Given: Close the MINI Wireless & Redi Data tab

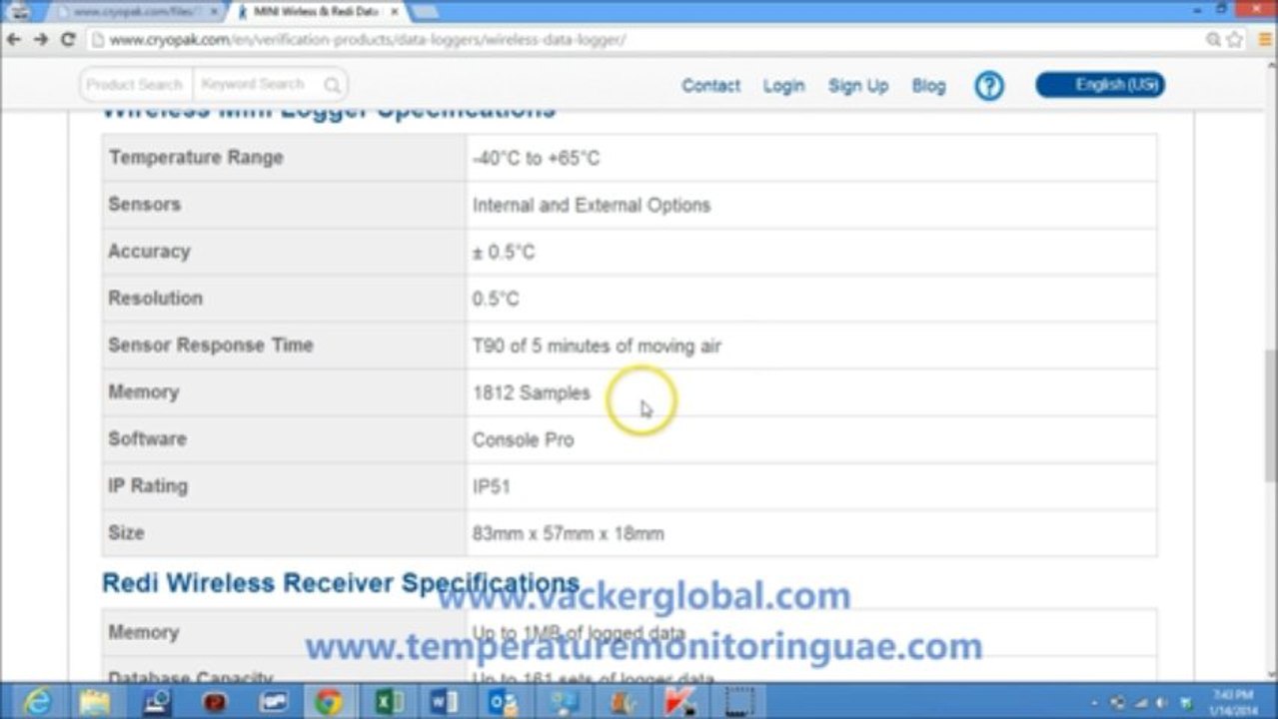Looking at the screenshot, I should point(395,11).
